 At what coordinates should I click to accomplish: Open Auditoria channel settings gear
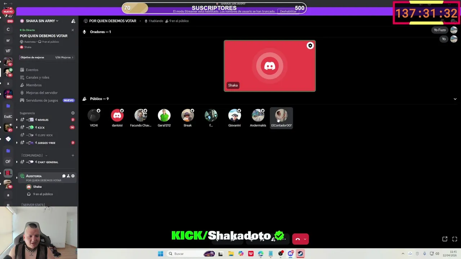(73, 176)
